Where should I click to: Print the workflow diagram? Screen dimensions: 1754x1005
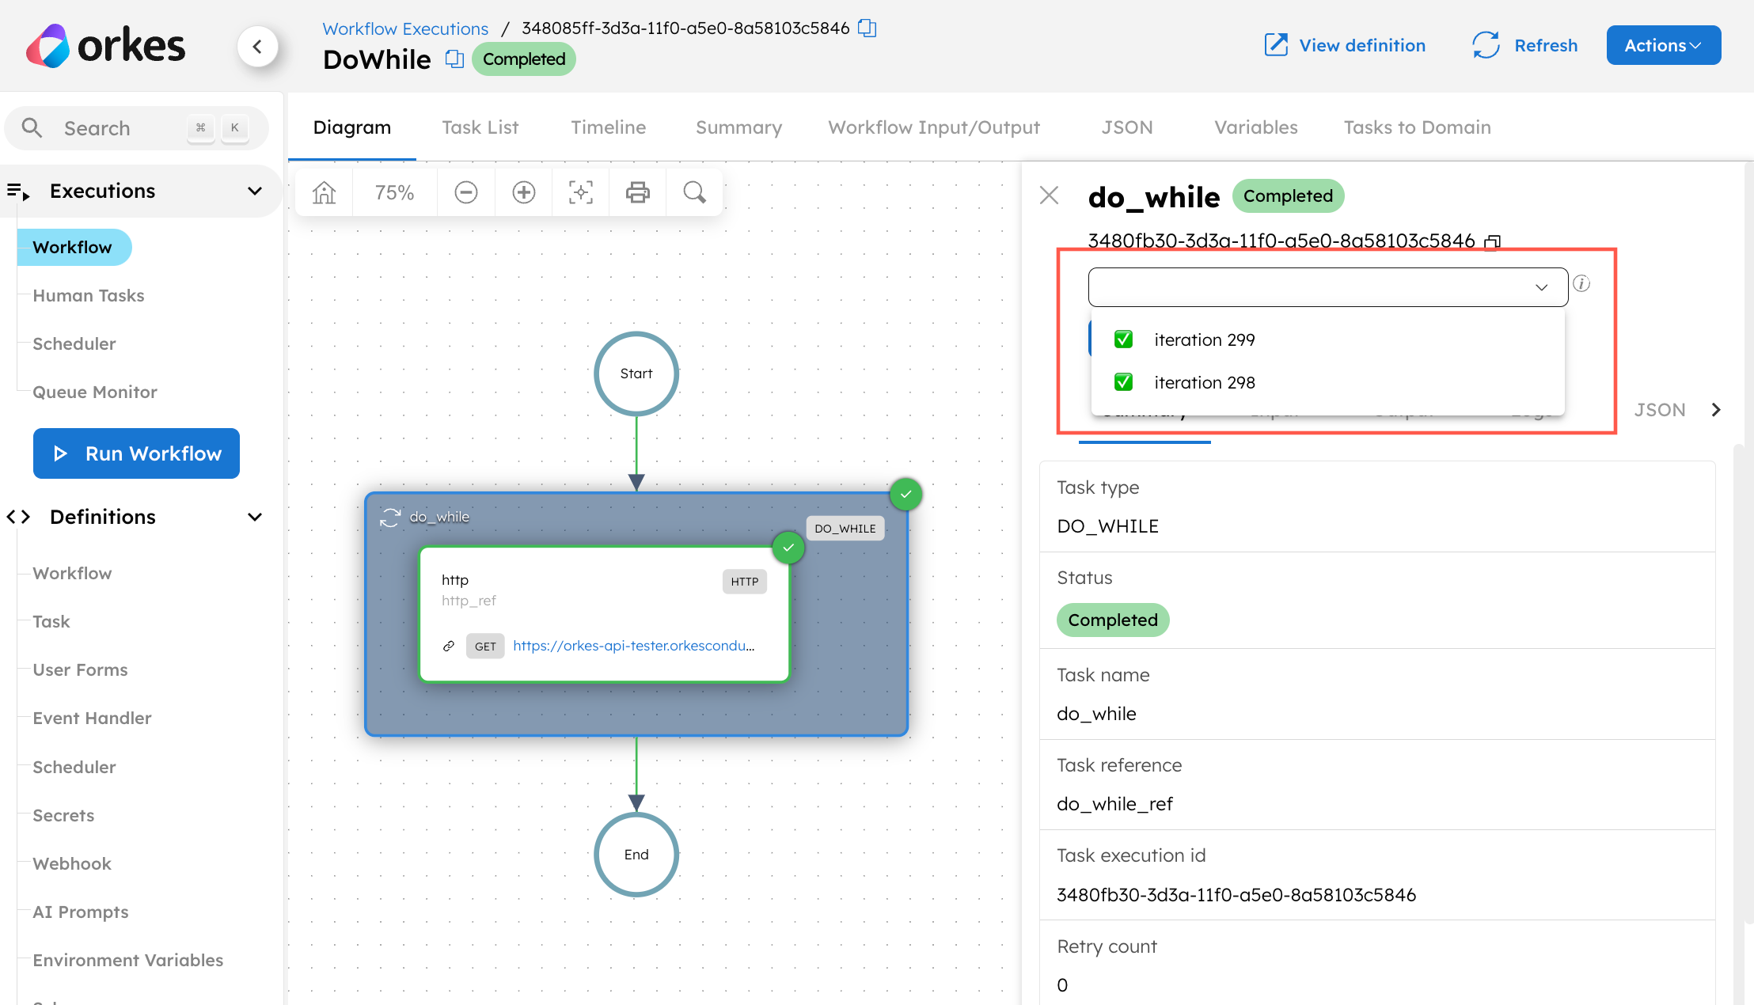coord(637,192)
